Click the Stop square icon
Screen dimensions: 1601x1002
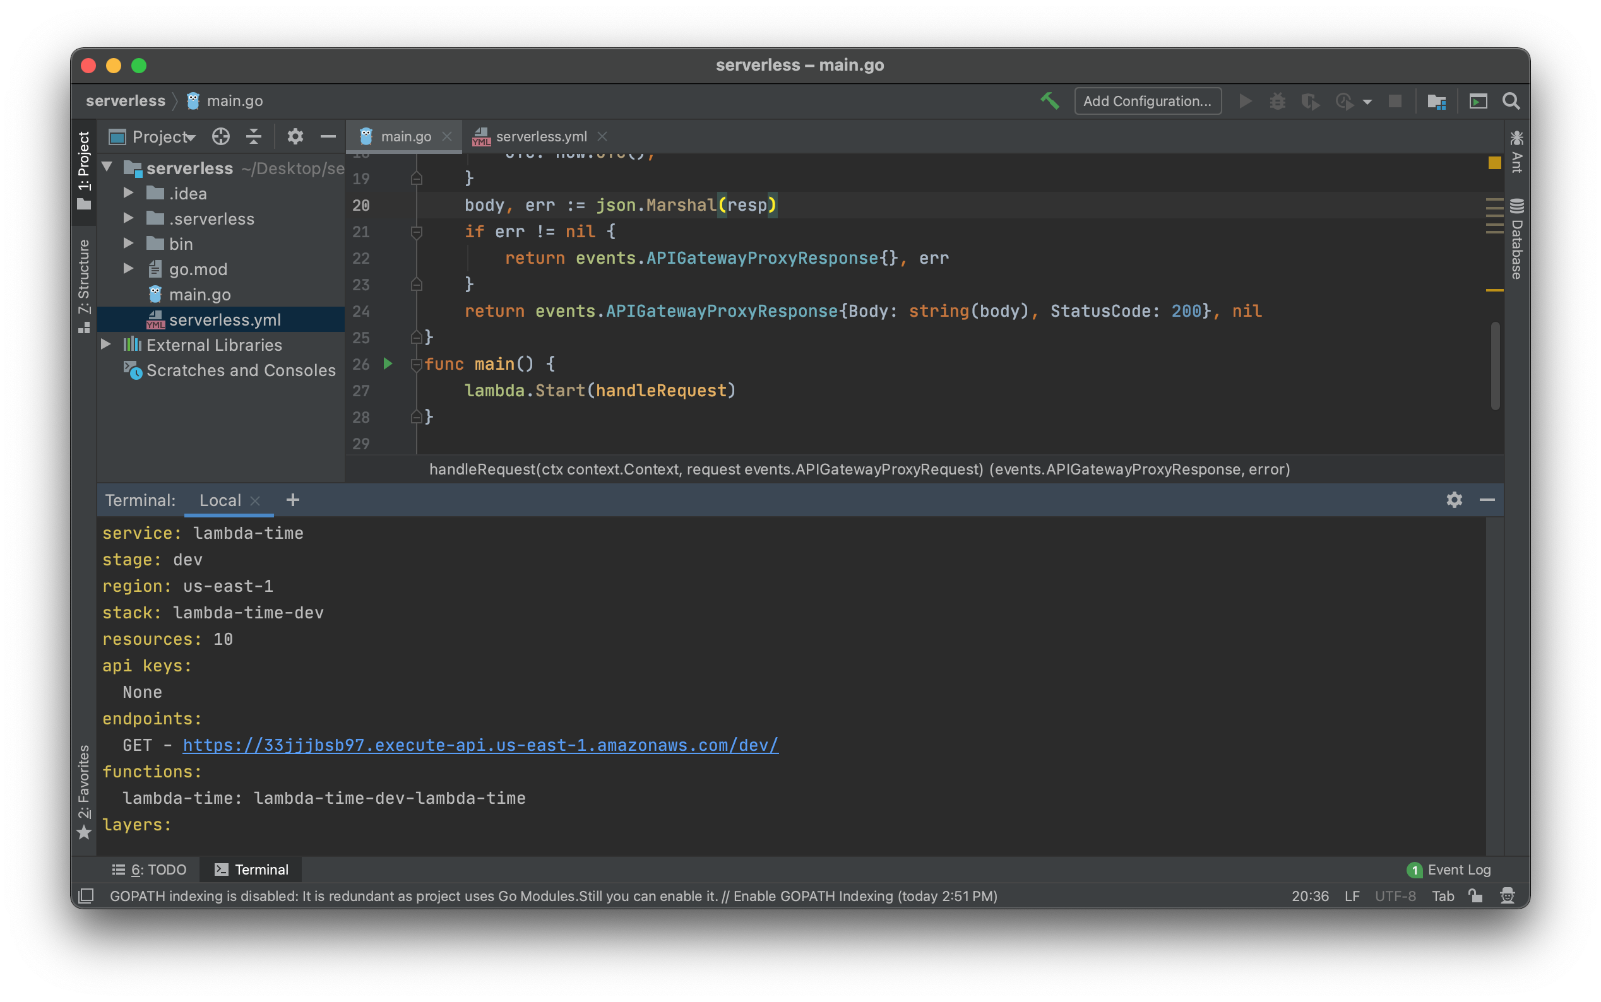pos(1395,101)
